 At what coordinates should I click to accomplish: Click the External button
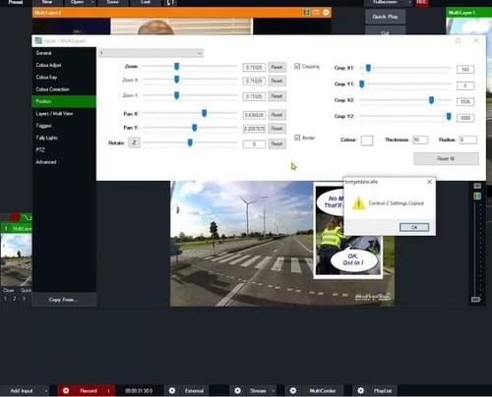click(194, 391)
